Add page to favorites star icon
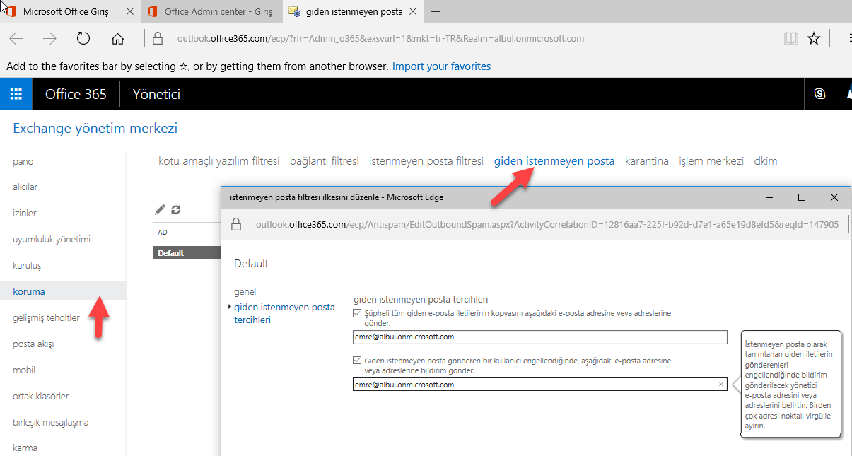 (814, 39)
